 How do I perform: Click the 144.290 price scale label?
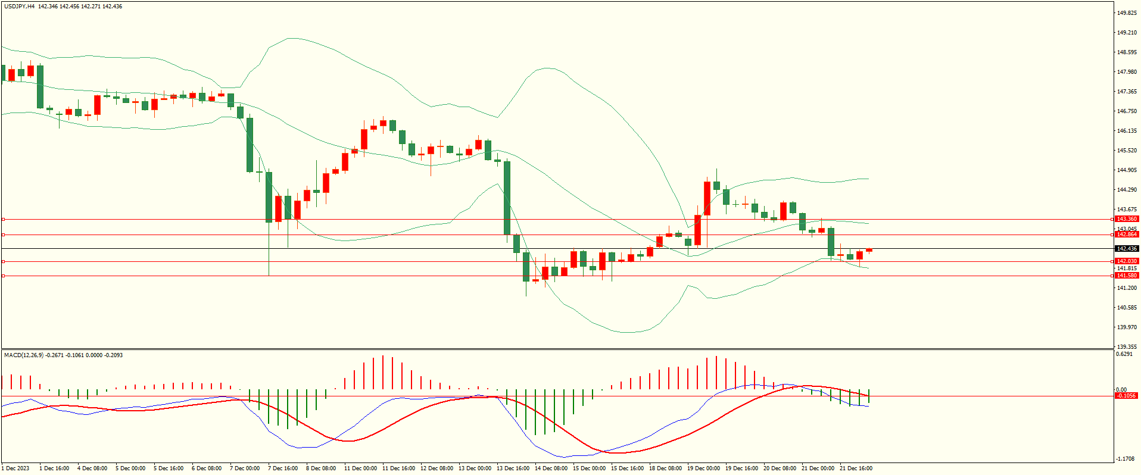tap(1127, 190)
